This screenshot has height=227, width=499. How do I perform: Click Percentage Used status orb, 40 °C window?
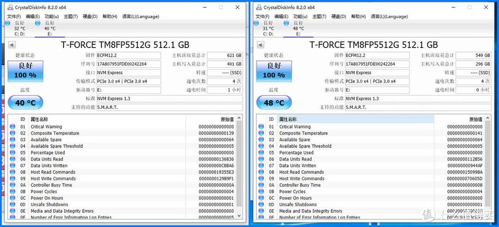12,153
